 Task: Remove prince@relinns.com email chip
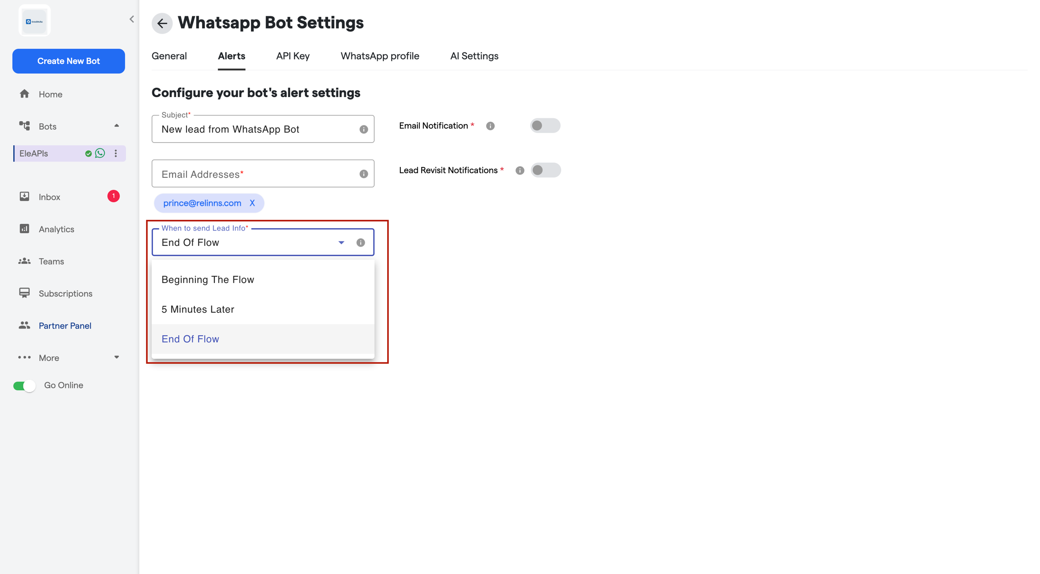click(x=252, y=203)
